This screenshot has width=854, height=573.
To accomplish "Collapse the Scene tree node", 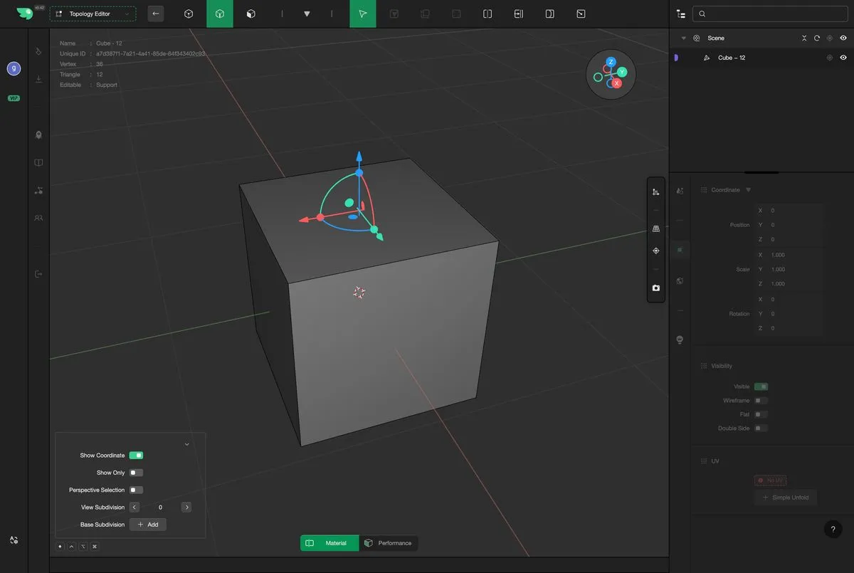I will (x=683, y=38).
